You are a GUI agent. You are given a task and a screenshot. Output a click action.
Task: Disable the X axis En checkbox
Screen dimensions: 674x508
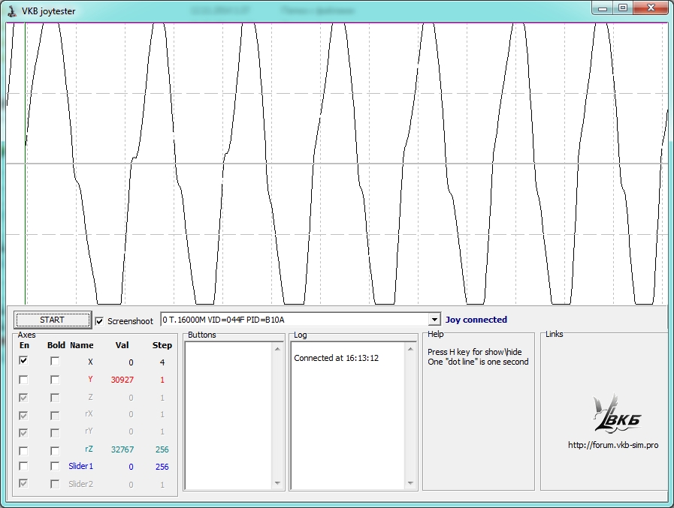pyautogui.click(x=24, y=362)
